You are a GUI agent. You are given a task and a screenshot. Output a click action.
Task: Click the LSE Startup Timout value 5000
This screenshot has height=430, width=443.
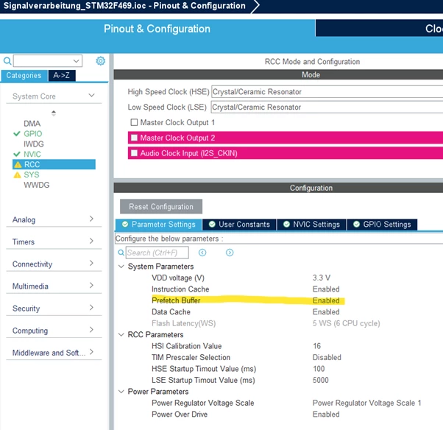(321, 380)
